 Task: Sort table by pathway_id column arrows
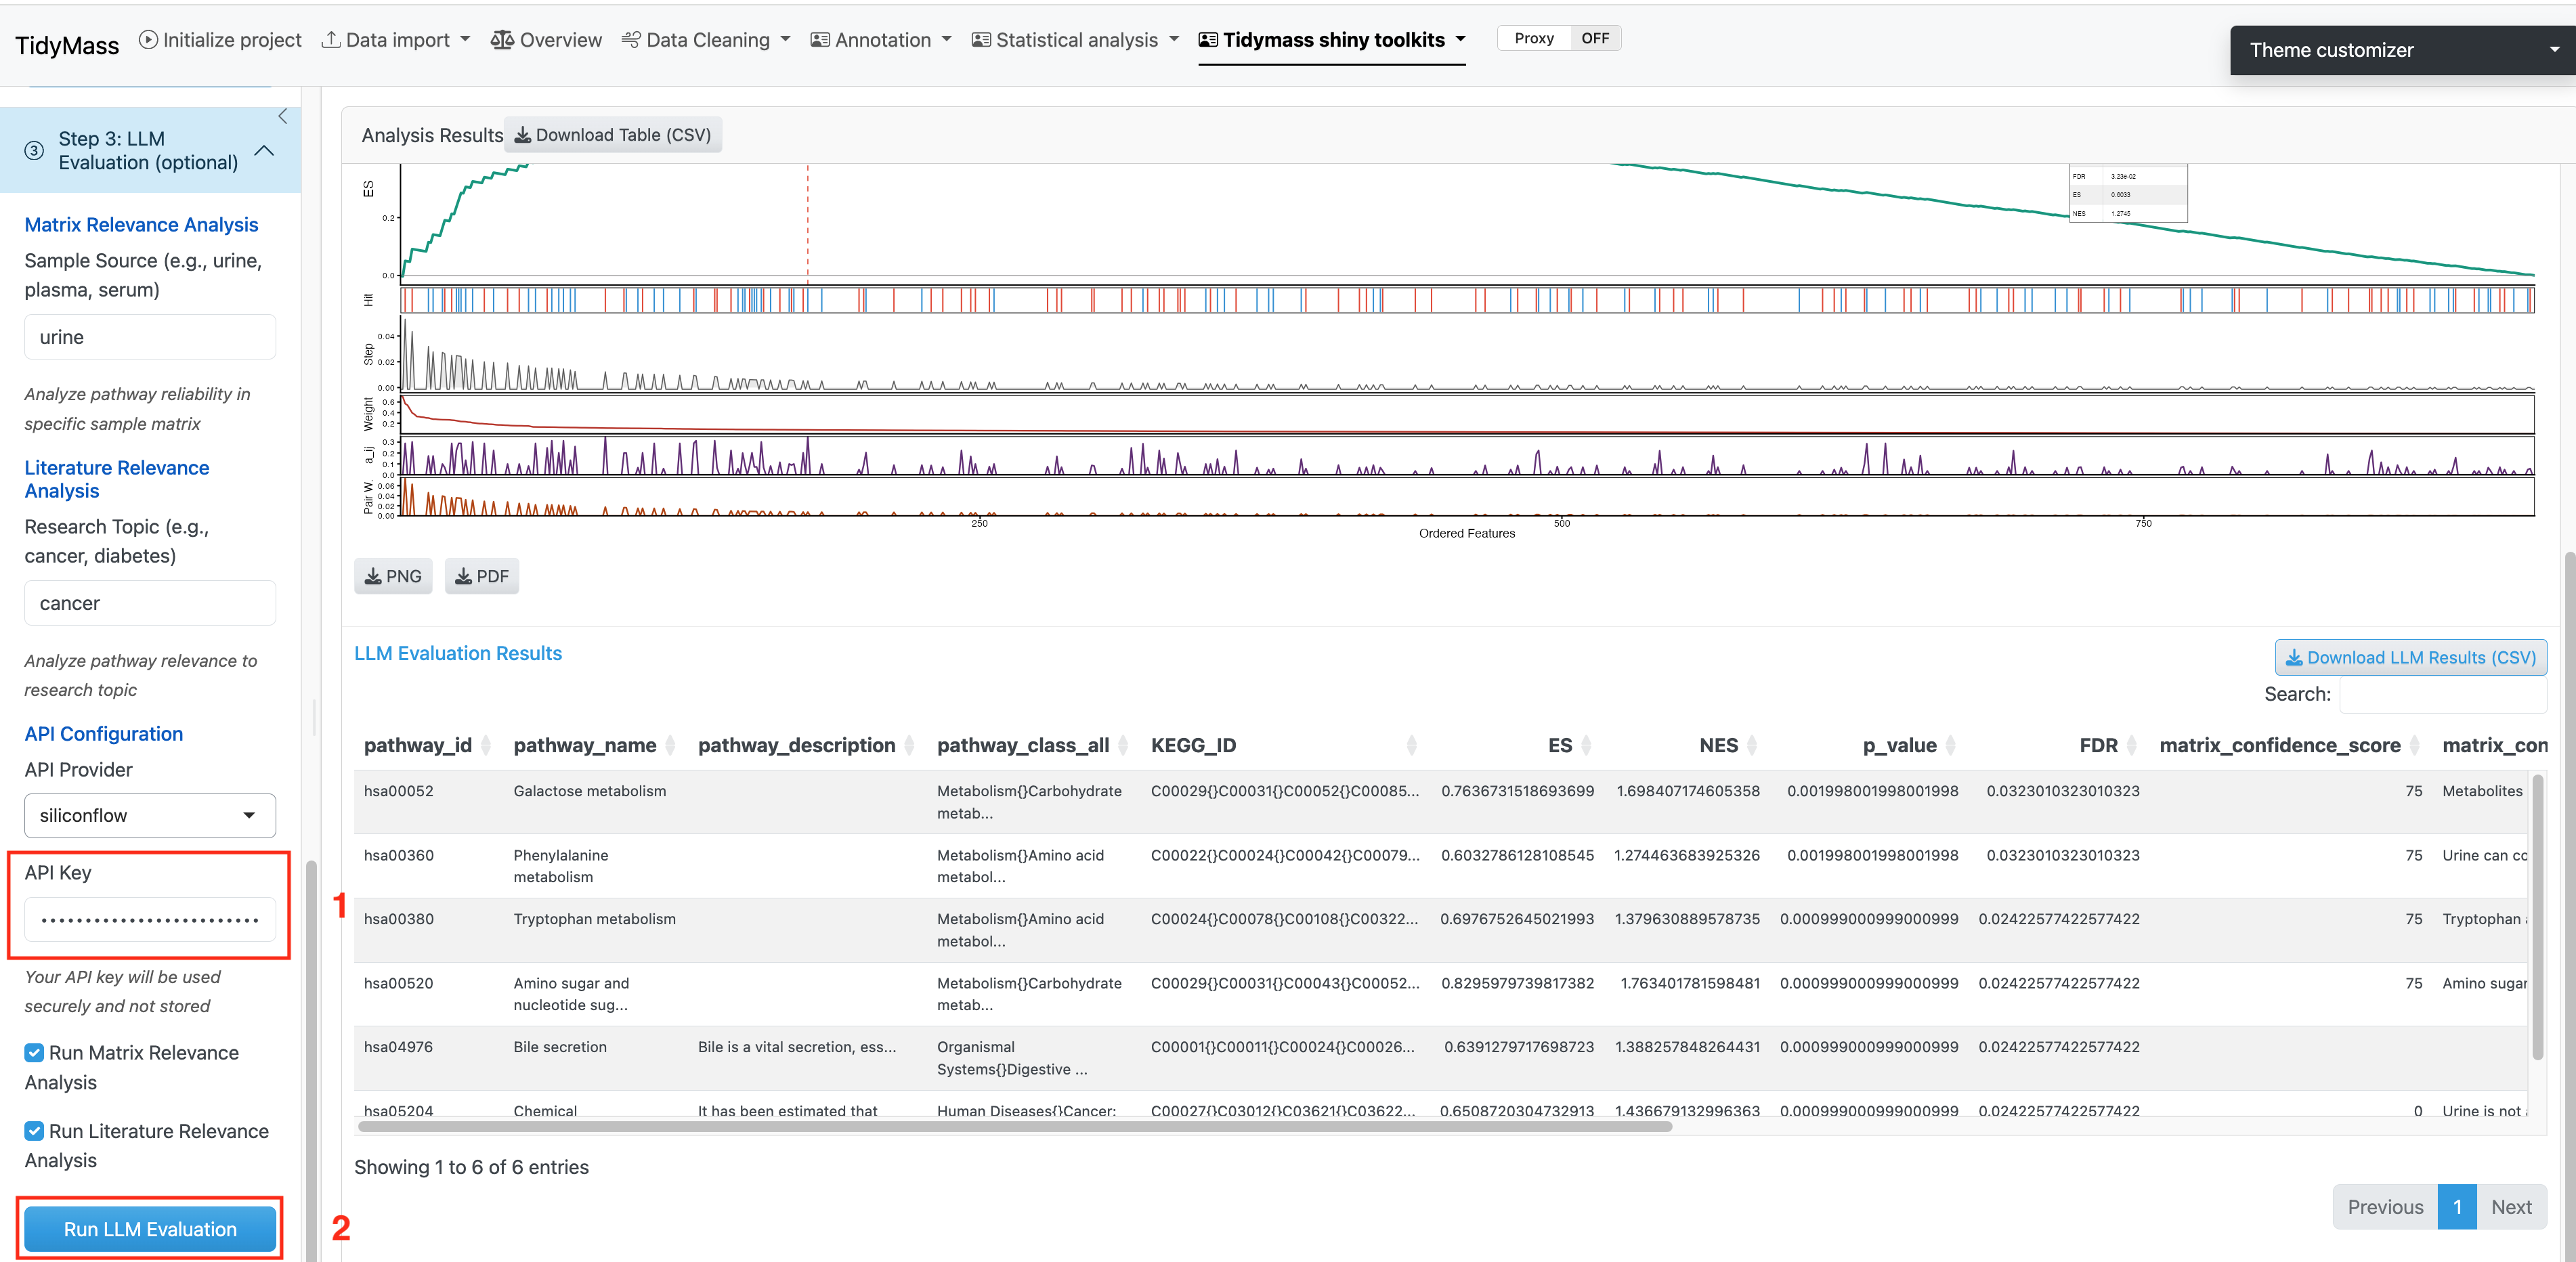click(x=486, y=745)
